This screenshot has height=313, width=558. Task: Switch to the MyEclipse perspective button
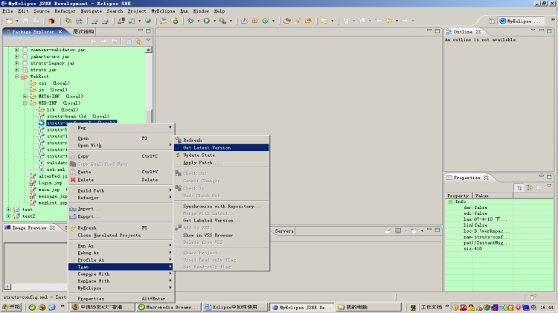point(521,21)
